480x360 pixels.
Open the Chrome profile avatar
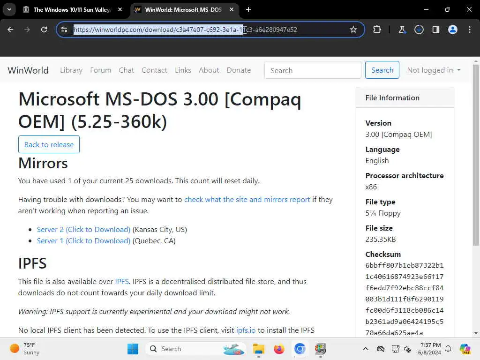pyautogui.click(x=452, y=30)
